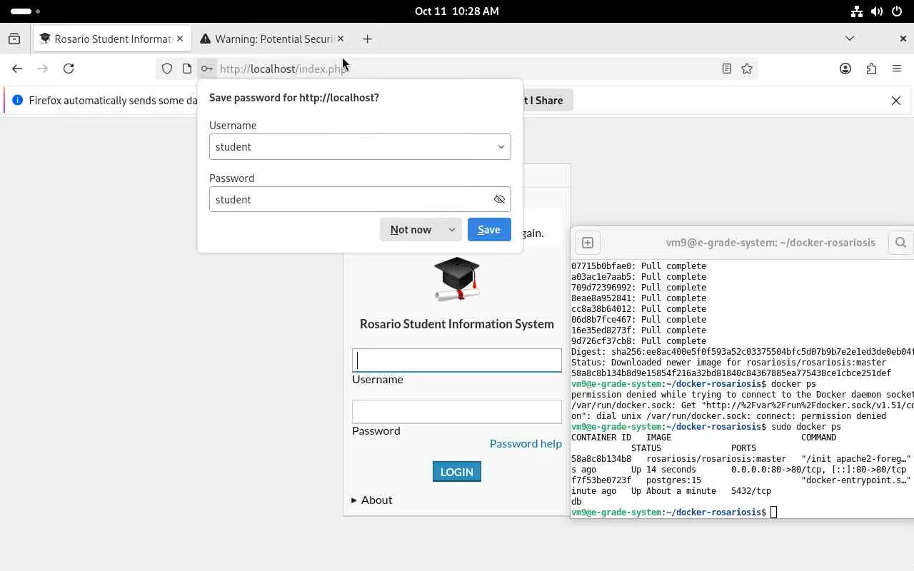Viewport: 914px width, 571px height.
Task: Click the partly hidden Share button in notification bar
Action: [548, 101]
